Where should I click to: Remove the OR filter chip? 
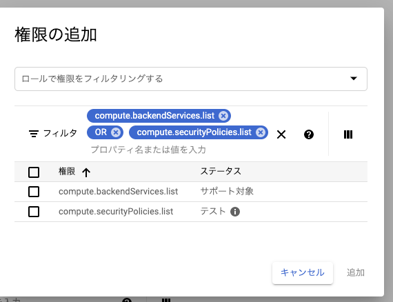116,132
